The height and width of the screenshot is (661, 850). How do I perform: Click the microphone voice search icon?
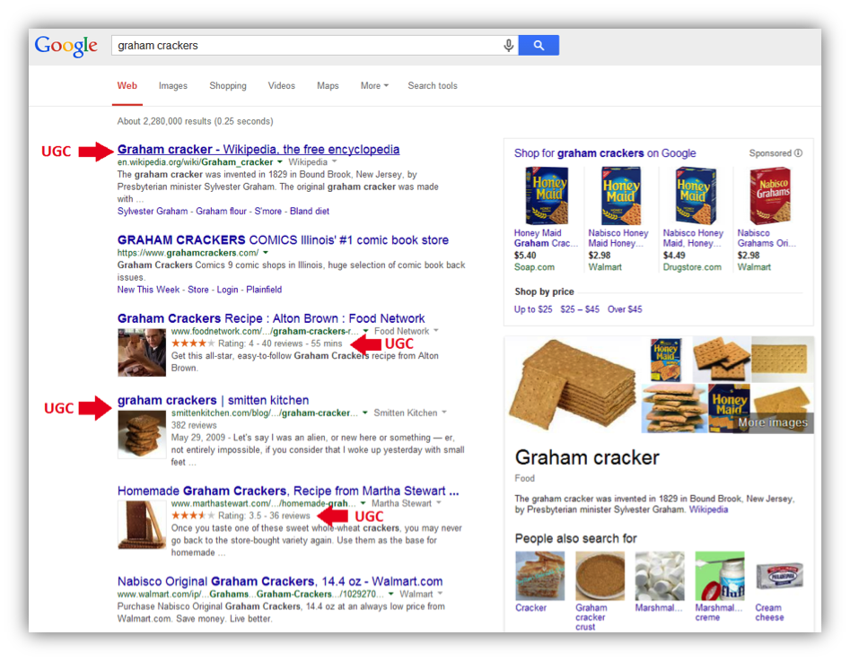coord(509,46)
